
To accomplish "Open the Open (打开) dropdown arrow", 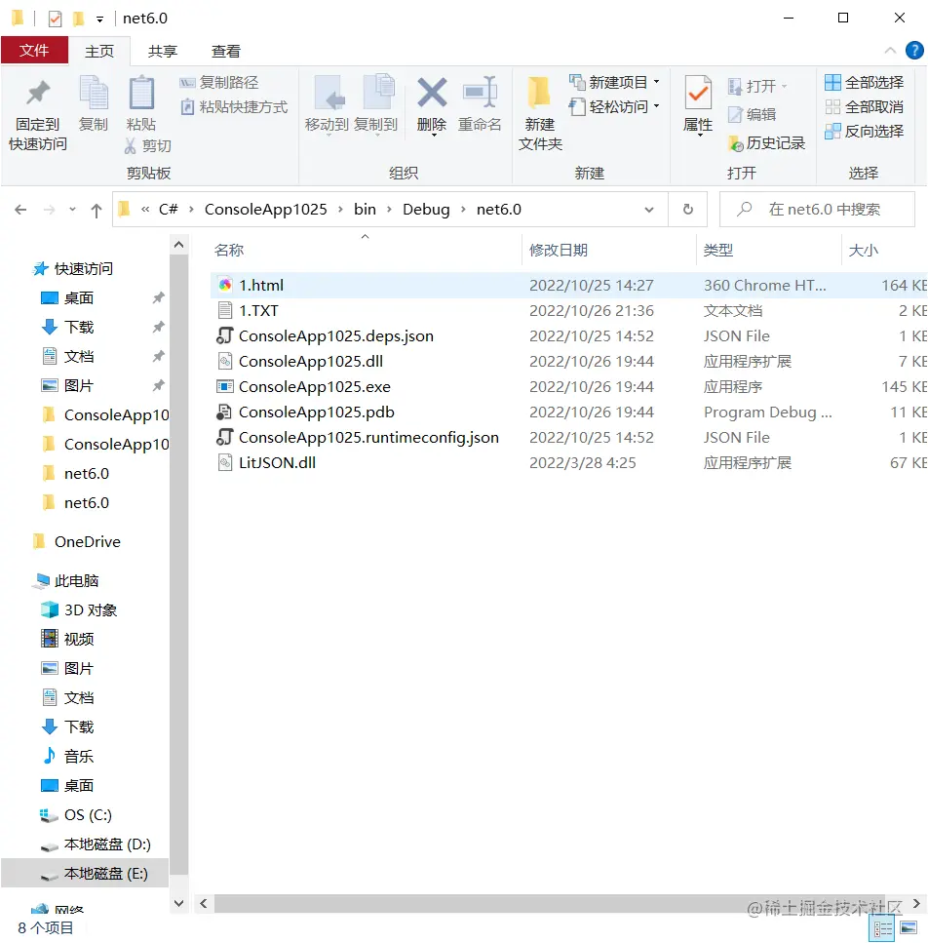I will [785, 87].
